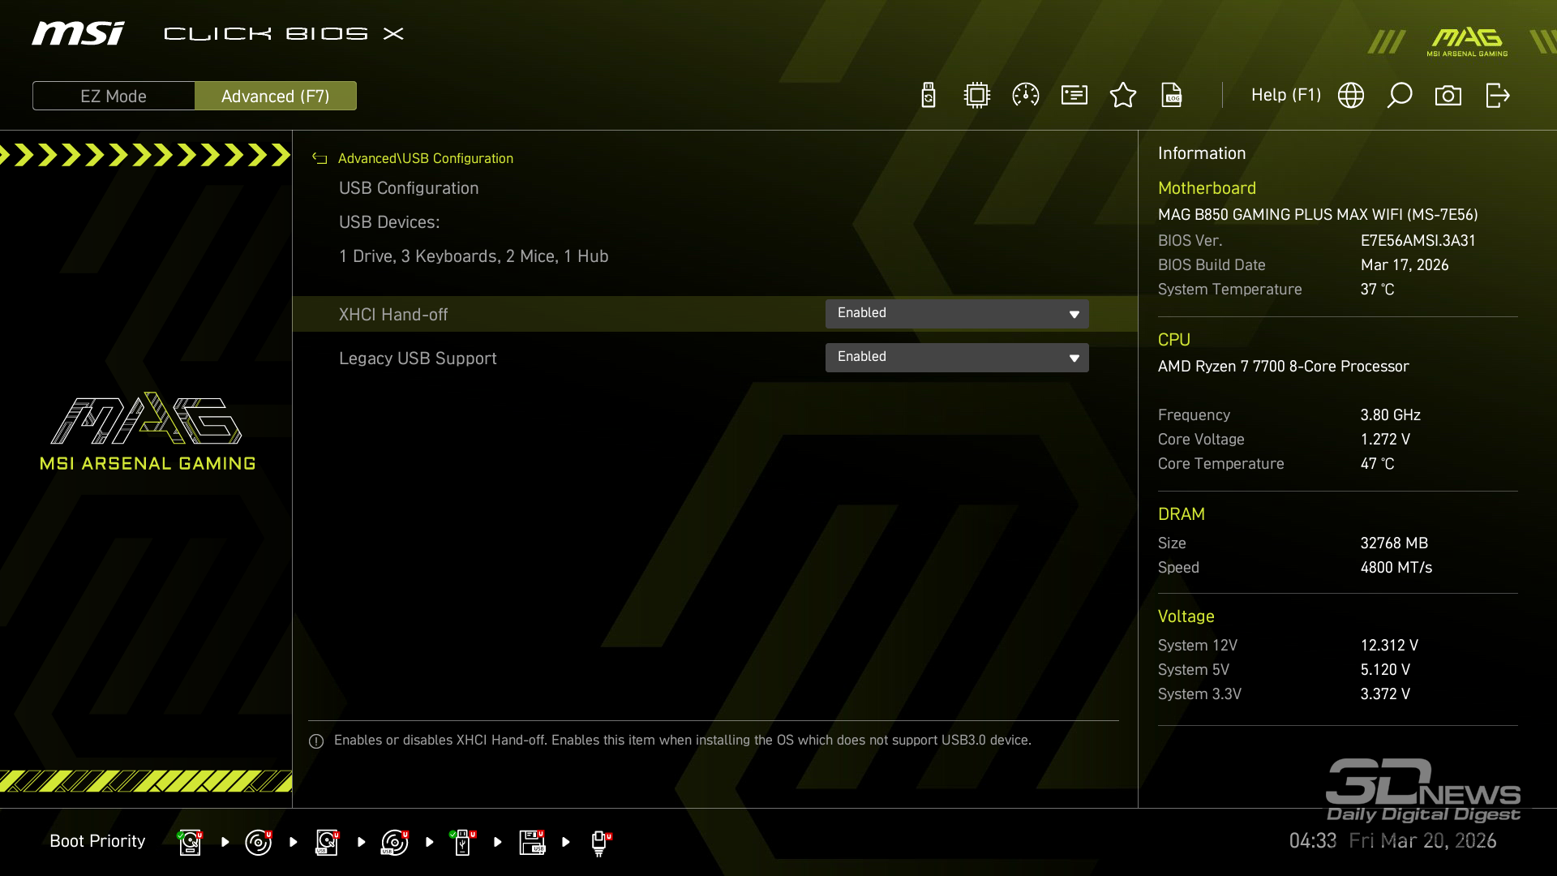Screen dimensions: 1557x876
Task: Open the Legacy USB Support dropdown
Action: 957,358
